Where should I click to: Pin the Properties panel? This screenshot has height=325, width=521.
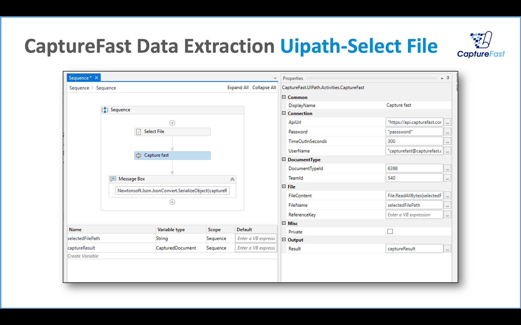[x=448, y=78]
